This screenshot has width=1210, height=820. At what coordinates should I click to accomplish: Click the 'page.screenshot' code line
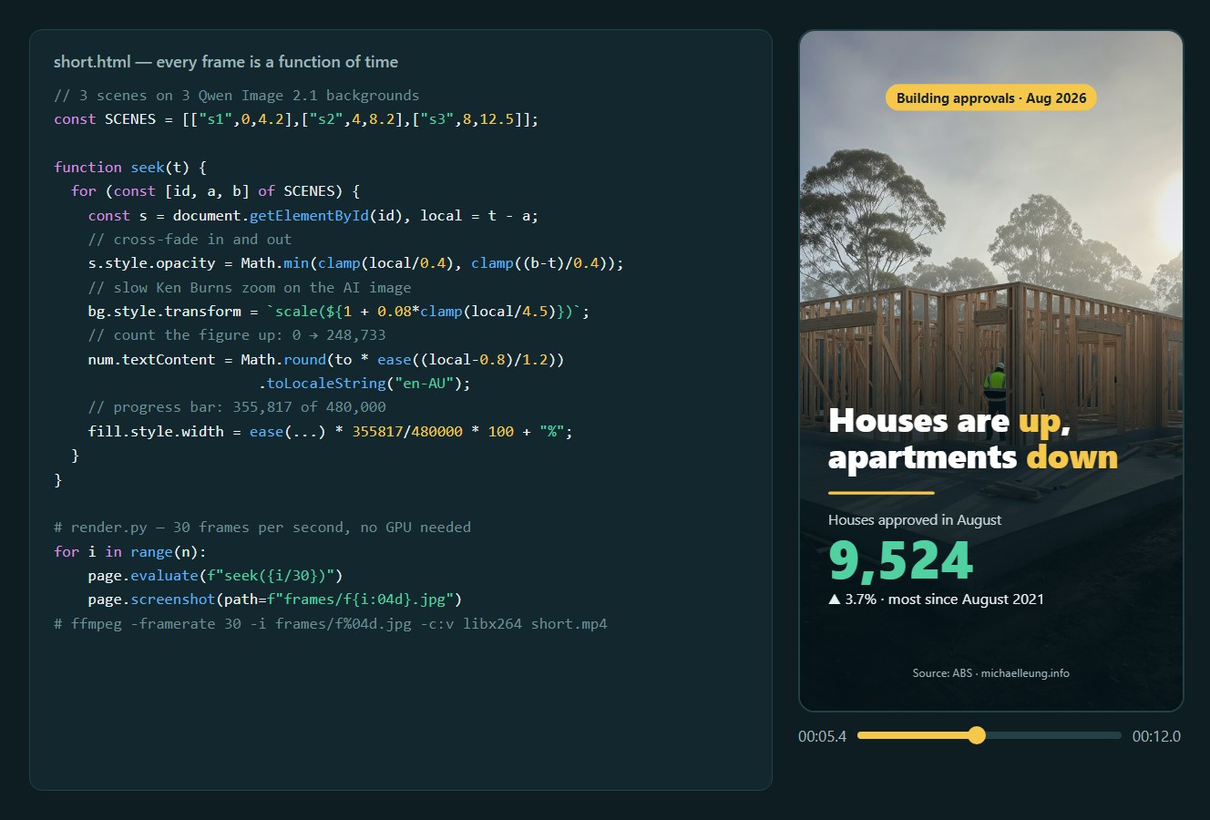275,600
